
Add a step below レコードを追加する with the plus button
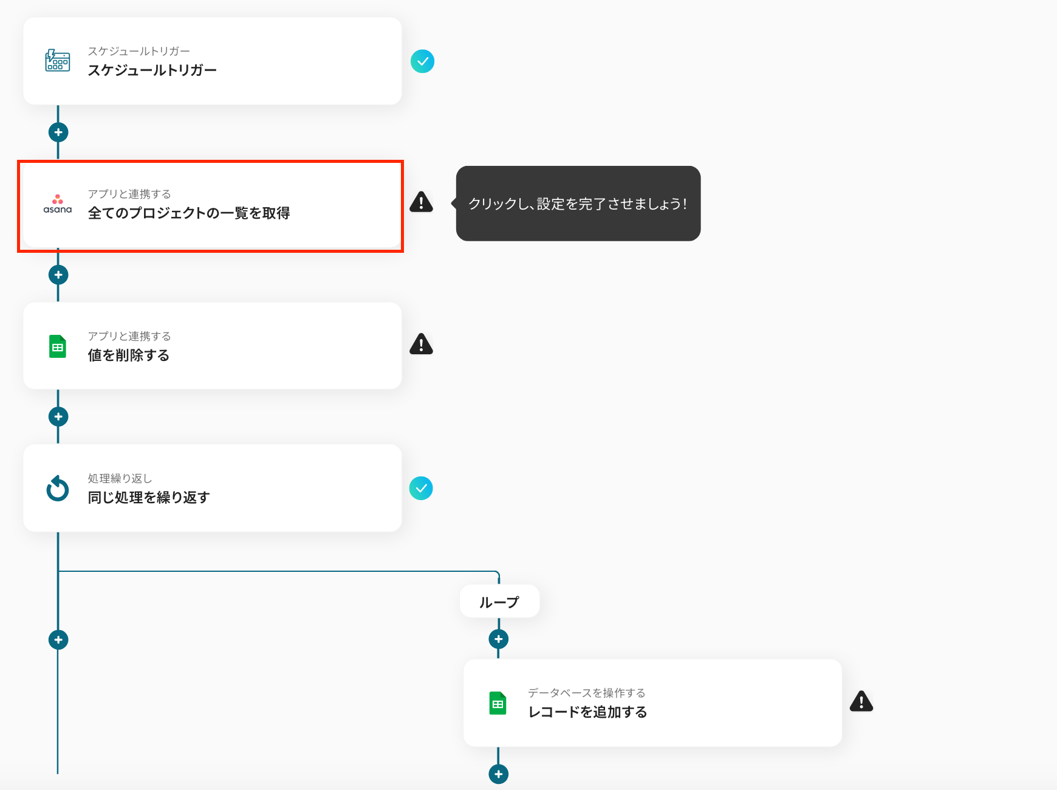[x=499, y=774]
